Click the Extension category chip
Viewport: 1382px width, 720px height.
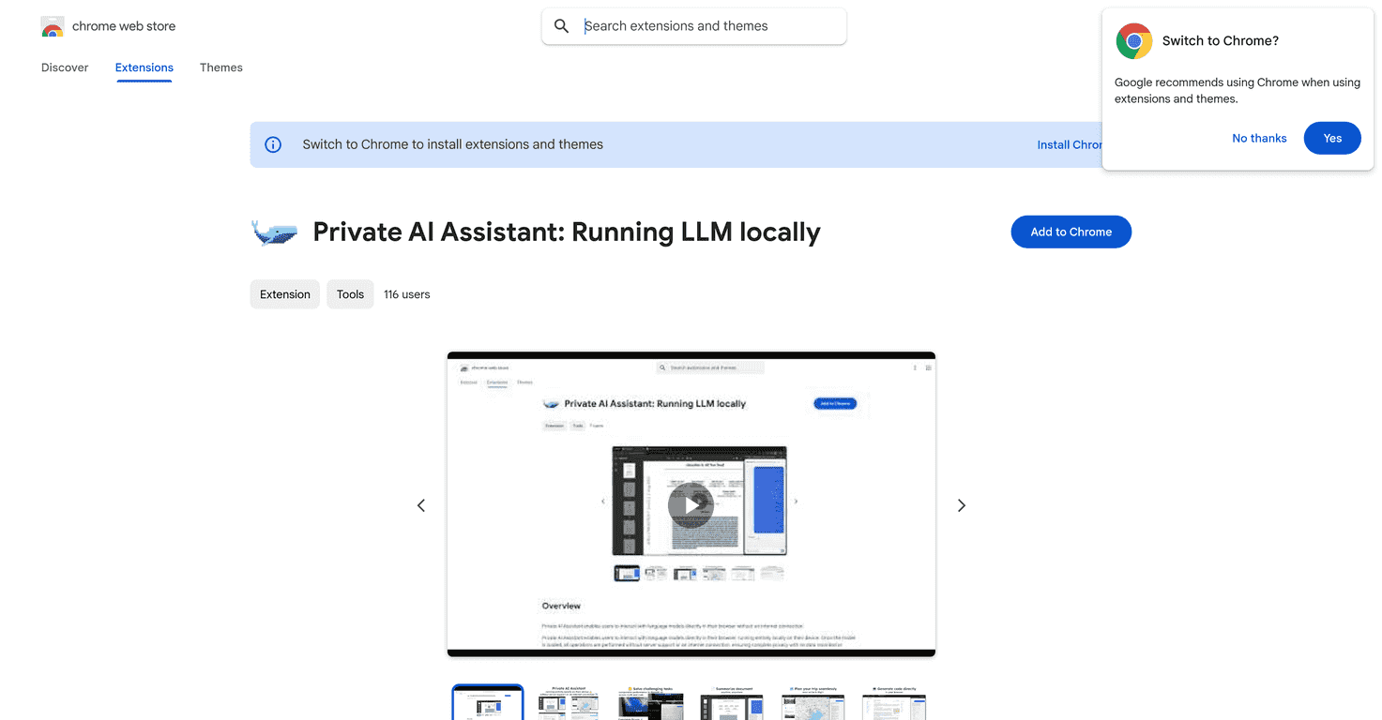coord(284,293)
